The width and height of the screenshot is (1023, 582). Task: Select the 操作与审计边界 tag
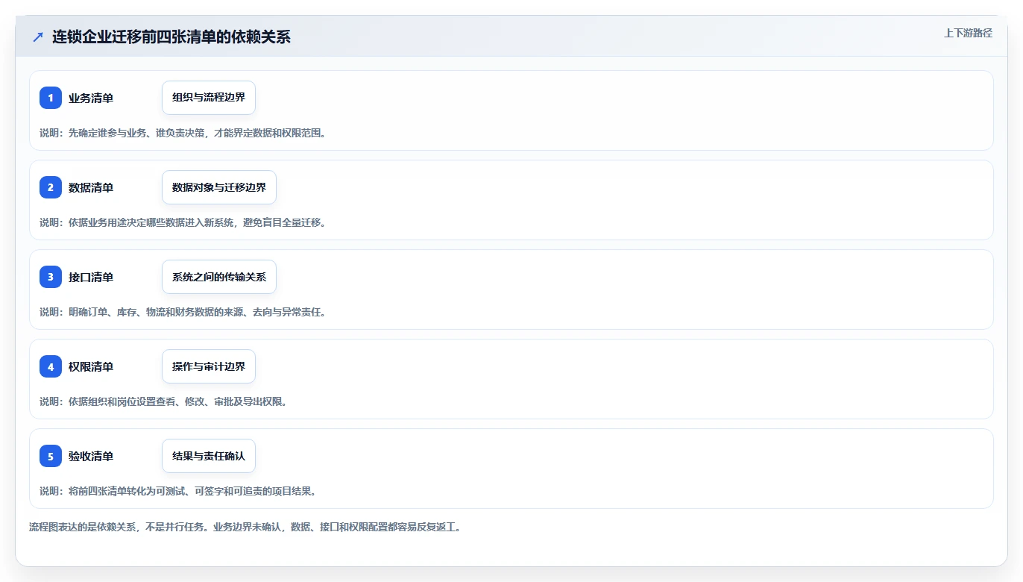pyautogui.click(x=209, y=366)
